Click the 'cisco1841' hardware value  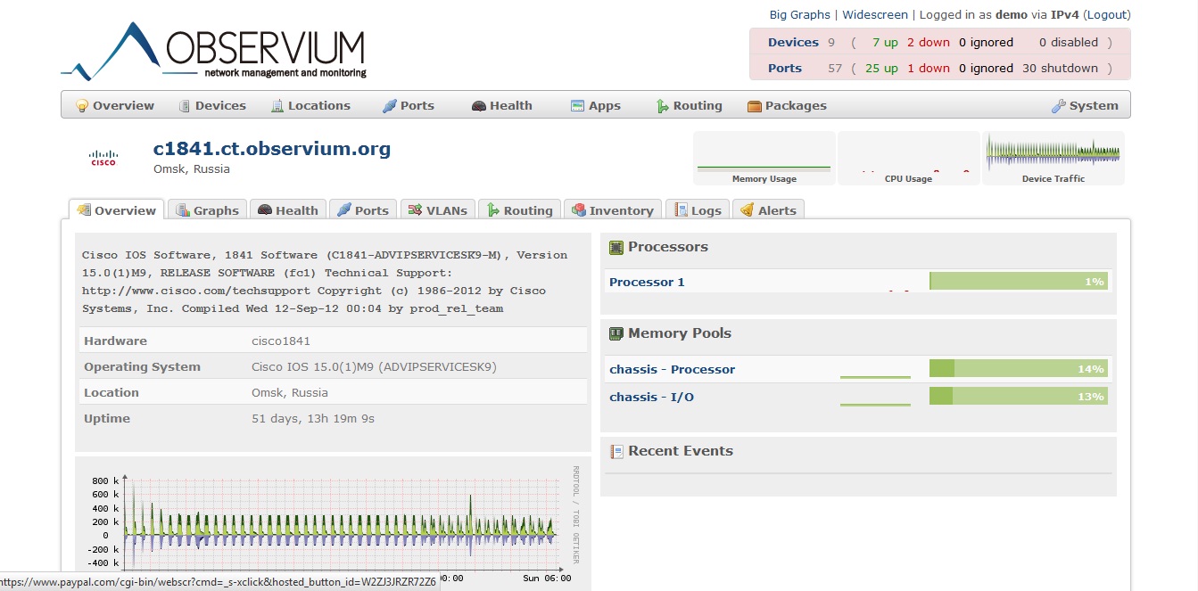(281, 341)
